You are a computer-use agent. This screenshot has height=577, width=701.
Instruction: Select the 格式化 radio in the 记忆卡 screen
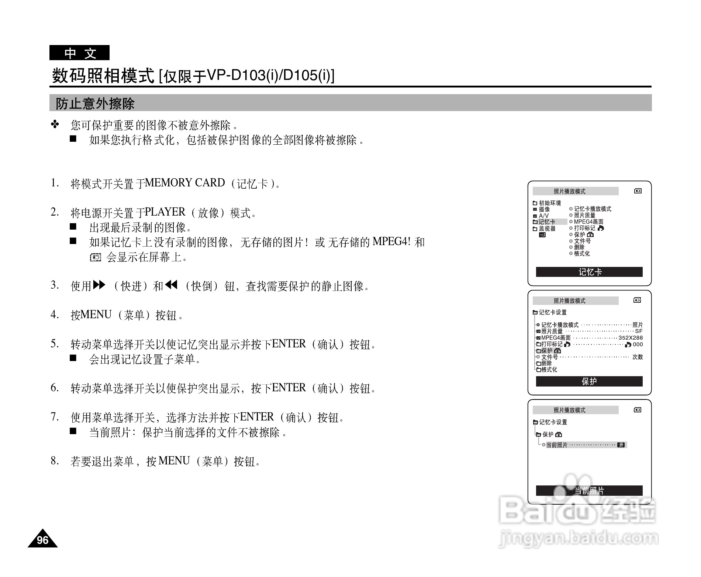click(x=571, y=254)
